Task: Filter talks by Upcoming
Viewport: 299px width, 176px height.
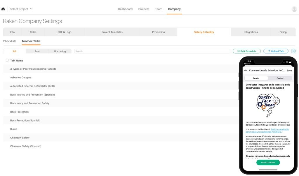Action: 60,51
